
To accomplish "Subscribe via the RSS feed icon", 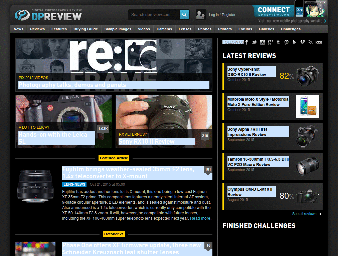I will click(310, 42).
